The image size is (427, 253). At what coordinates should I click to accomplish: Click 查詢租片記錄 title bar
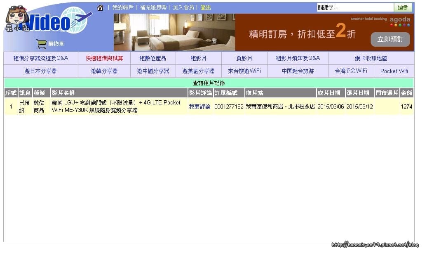(209, 83)
